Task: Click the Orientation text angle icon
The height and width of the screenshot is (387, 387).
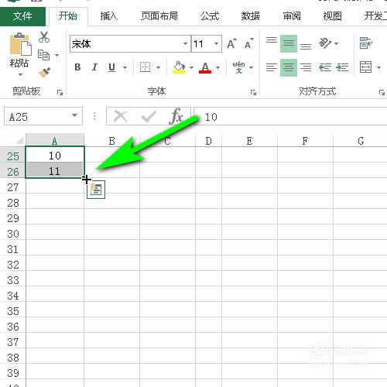Action: pos(325,43)
